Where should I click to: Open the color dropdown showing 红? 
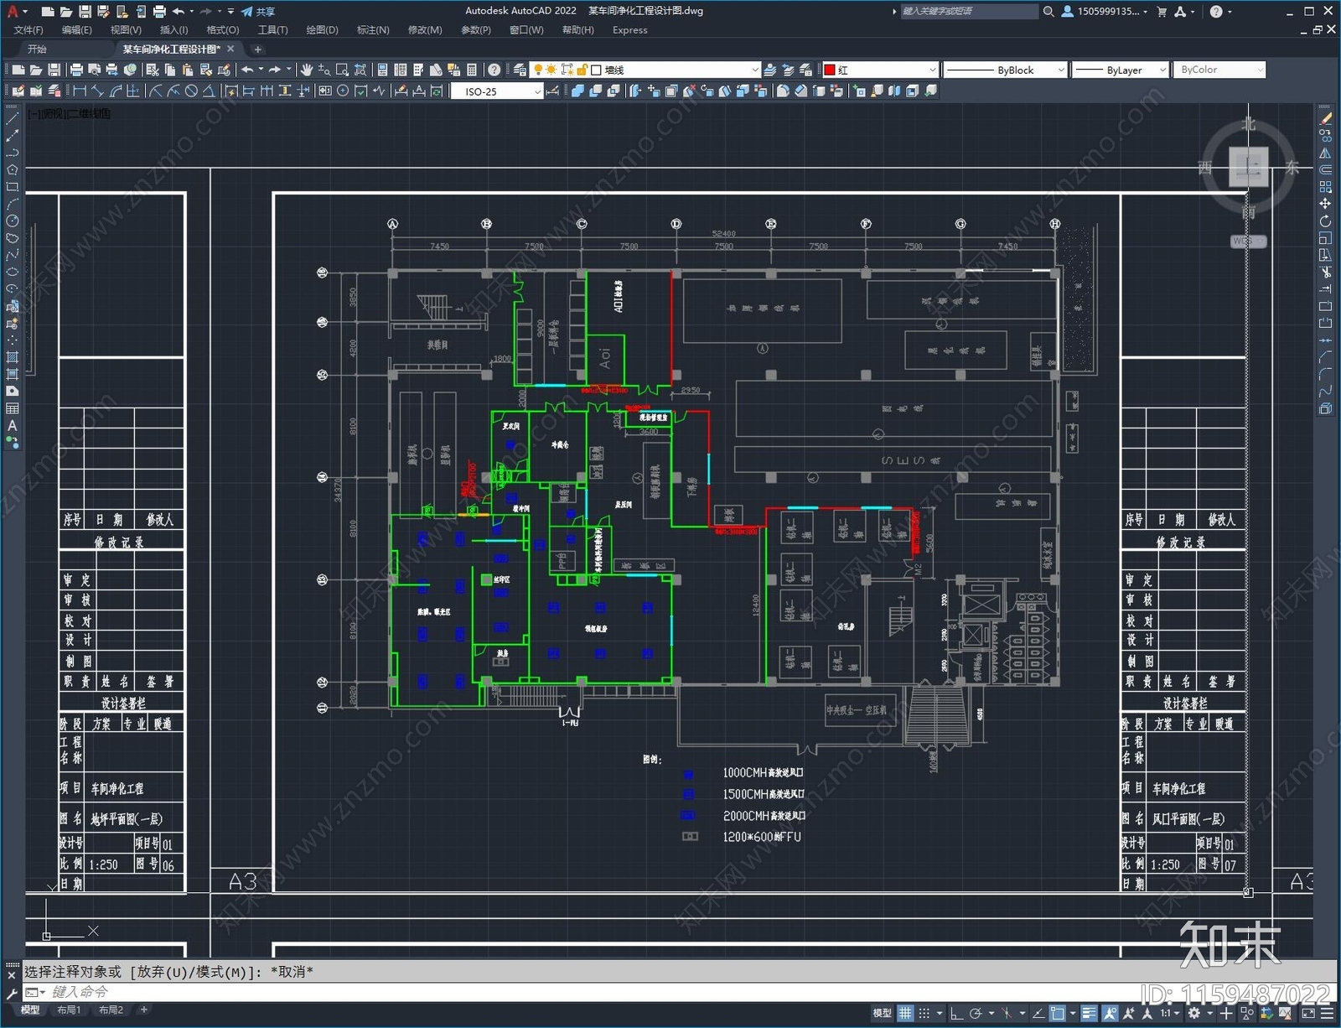pyautogui.click(x=932, y=70)
